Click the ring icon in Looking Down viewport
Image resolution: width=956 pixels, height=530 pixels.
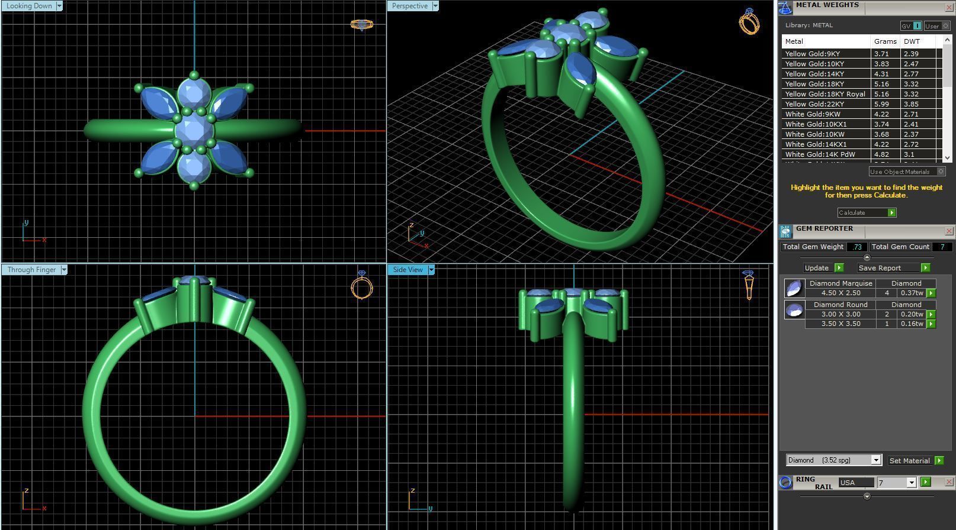click(x=361, y=24)
